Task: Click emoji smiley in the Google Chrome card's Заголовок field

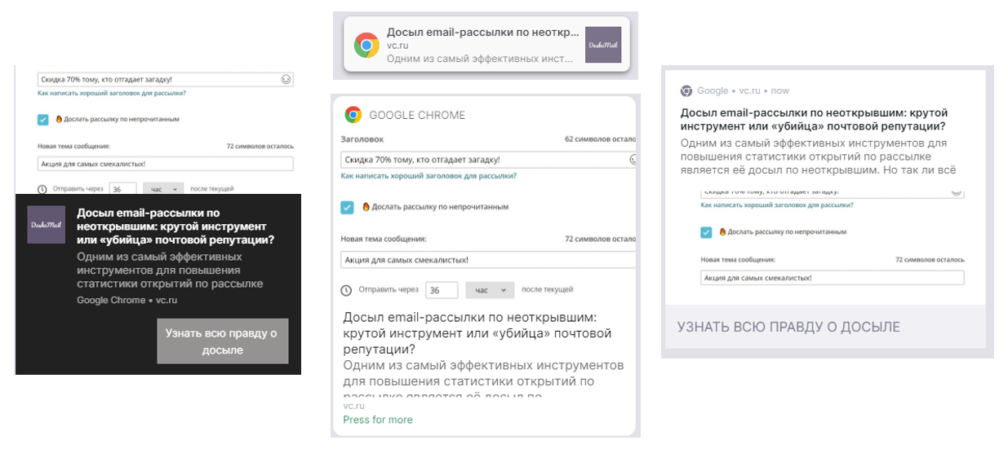Action: (x=631, y=160)
